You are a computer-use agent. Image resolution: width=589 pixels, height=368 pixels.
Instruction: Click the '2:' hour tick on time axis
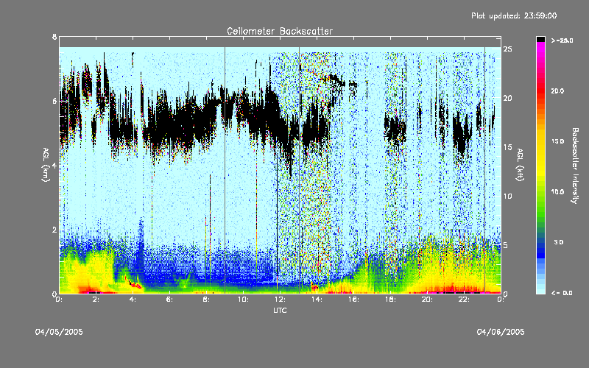point(96,300)
